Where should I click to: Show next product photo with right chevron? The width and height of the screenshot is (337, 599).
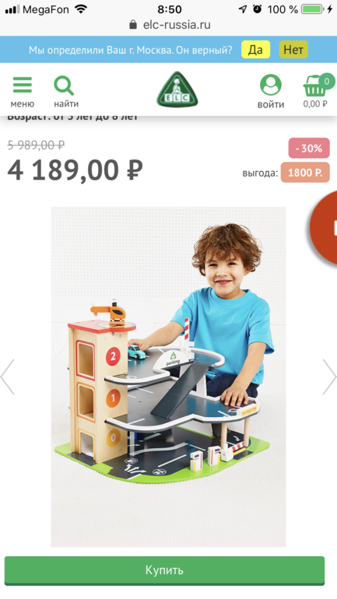[x=329, y=377]
